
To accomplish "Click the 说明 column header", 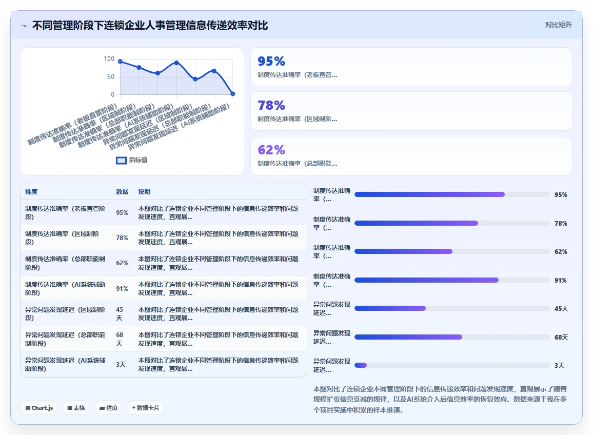I will click(144, 192).
